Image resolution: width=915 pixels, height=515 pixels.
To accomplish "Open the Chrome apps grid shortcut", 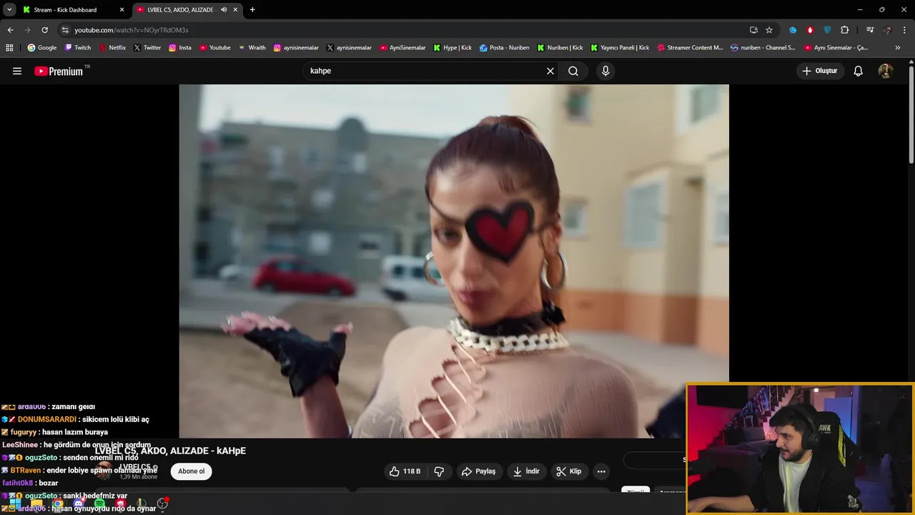I will (9, 48).
